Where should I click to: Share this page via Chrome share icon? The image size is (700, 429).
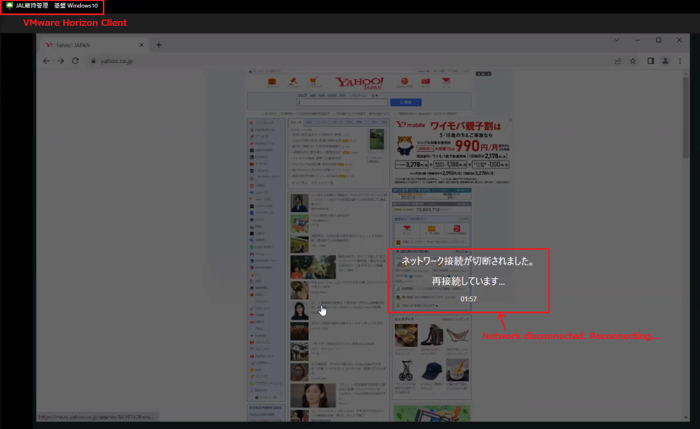point(619,61)
